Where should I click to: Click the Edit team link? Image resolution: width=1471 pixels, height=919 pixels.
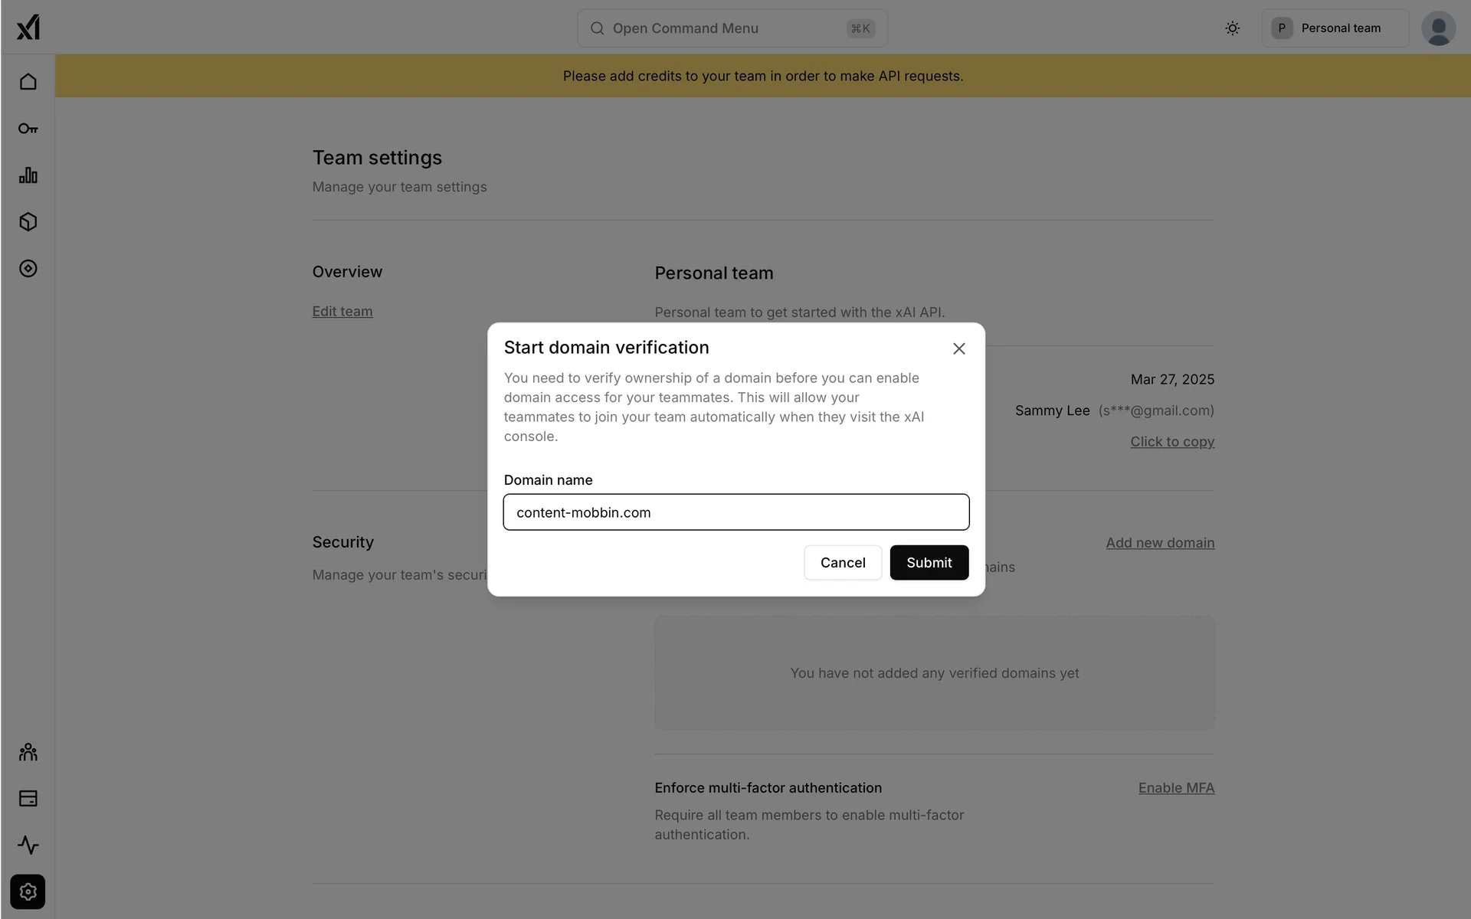pos(342,312)
